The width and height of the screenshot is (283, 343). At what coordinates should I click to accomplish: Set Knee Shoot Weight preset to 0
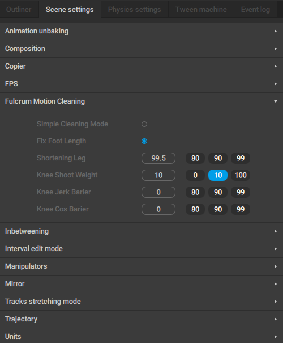(195, 175)
